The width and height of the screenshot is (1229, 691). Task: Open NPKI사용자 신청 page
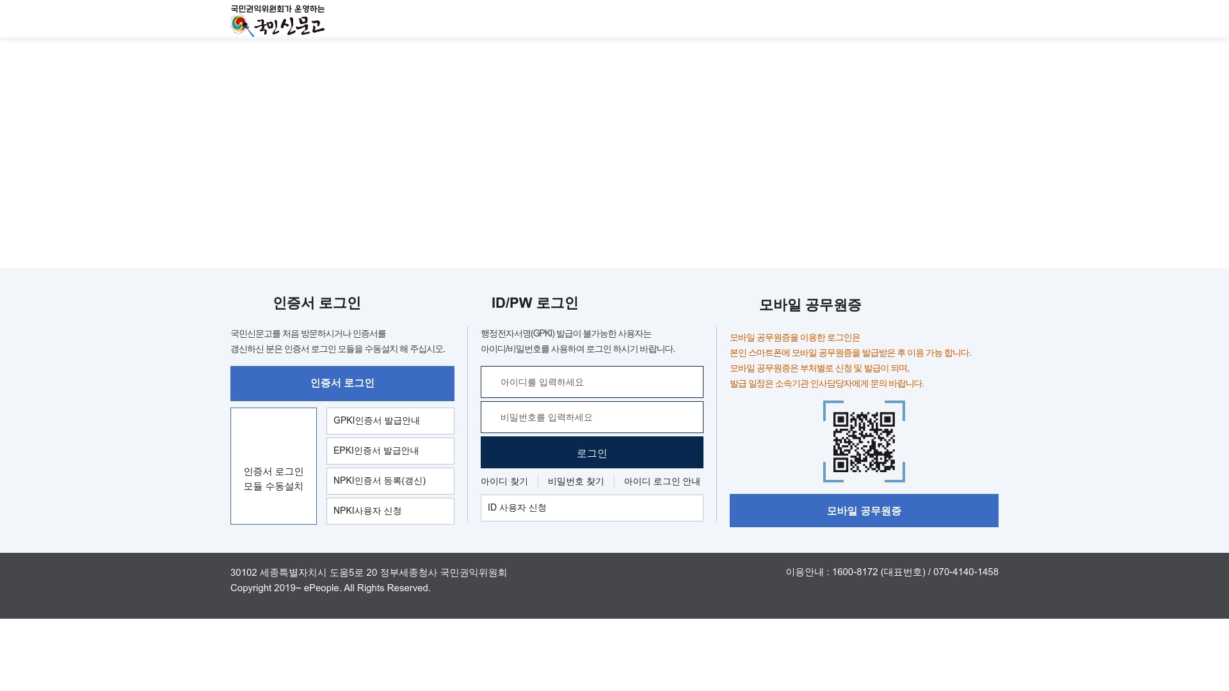(x=390, y=511)
